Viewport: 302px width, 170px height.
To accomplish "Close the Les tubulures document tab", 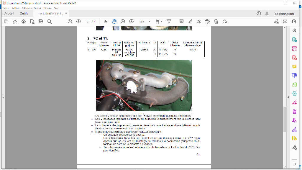I will [x=66, y=13].
